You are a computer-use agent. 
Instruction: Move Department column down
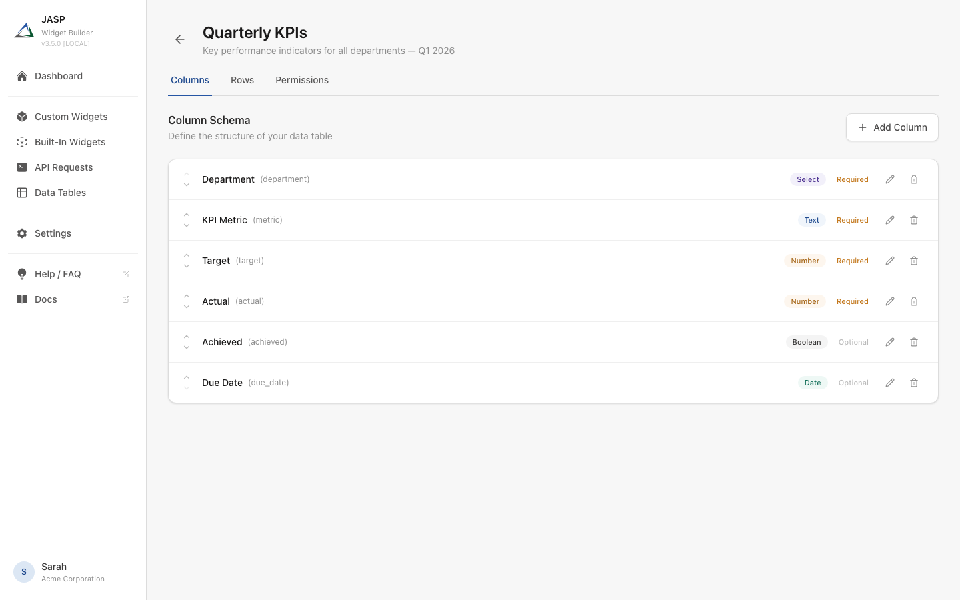pyautogui.click(x=187, y=185)
